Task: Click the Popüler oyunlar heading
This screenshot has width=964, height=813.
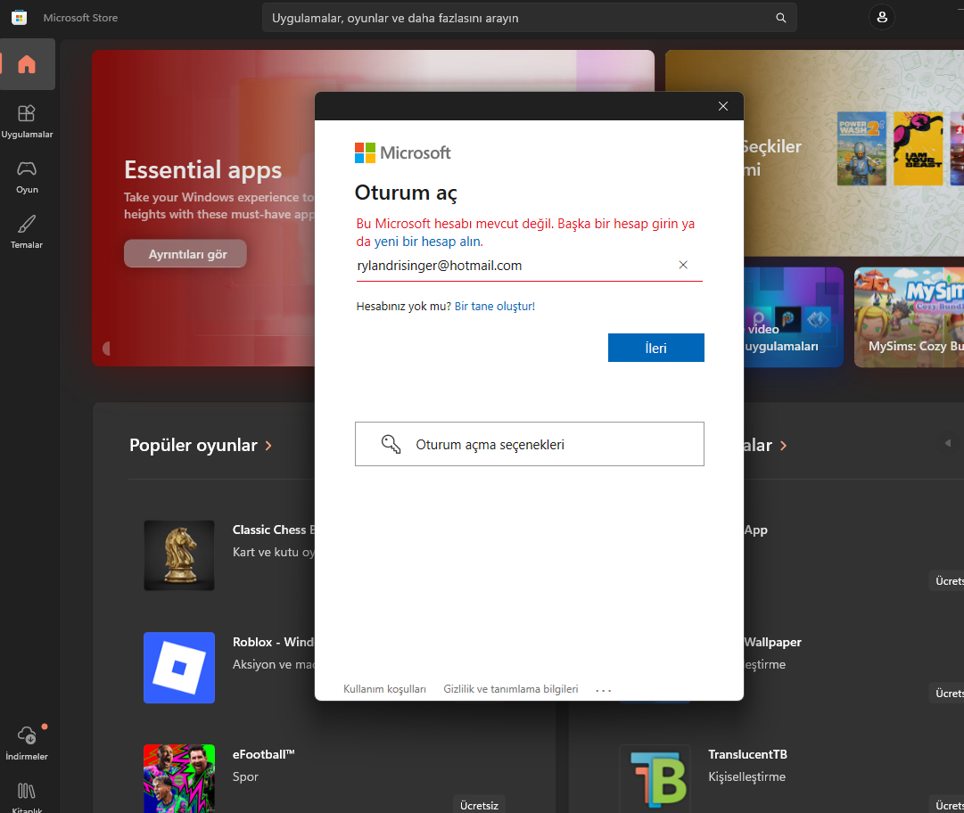Action: pyautogui.click(x=193, y=445)
